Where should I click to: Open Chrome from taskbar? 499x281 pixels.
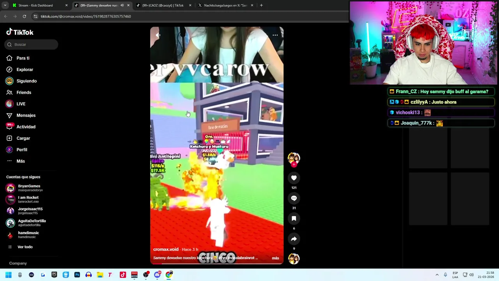(169, 275)
